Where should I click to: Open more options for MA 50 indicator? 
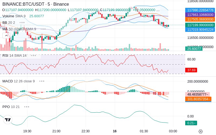pyautogui.click(x=43, y=29)
